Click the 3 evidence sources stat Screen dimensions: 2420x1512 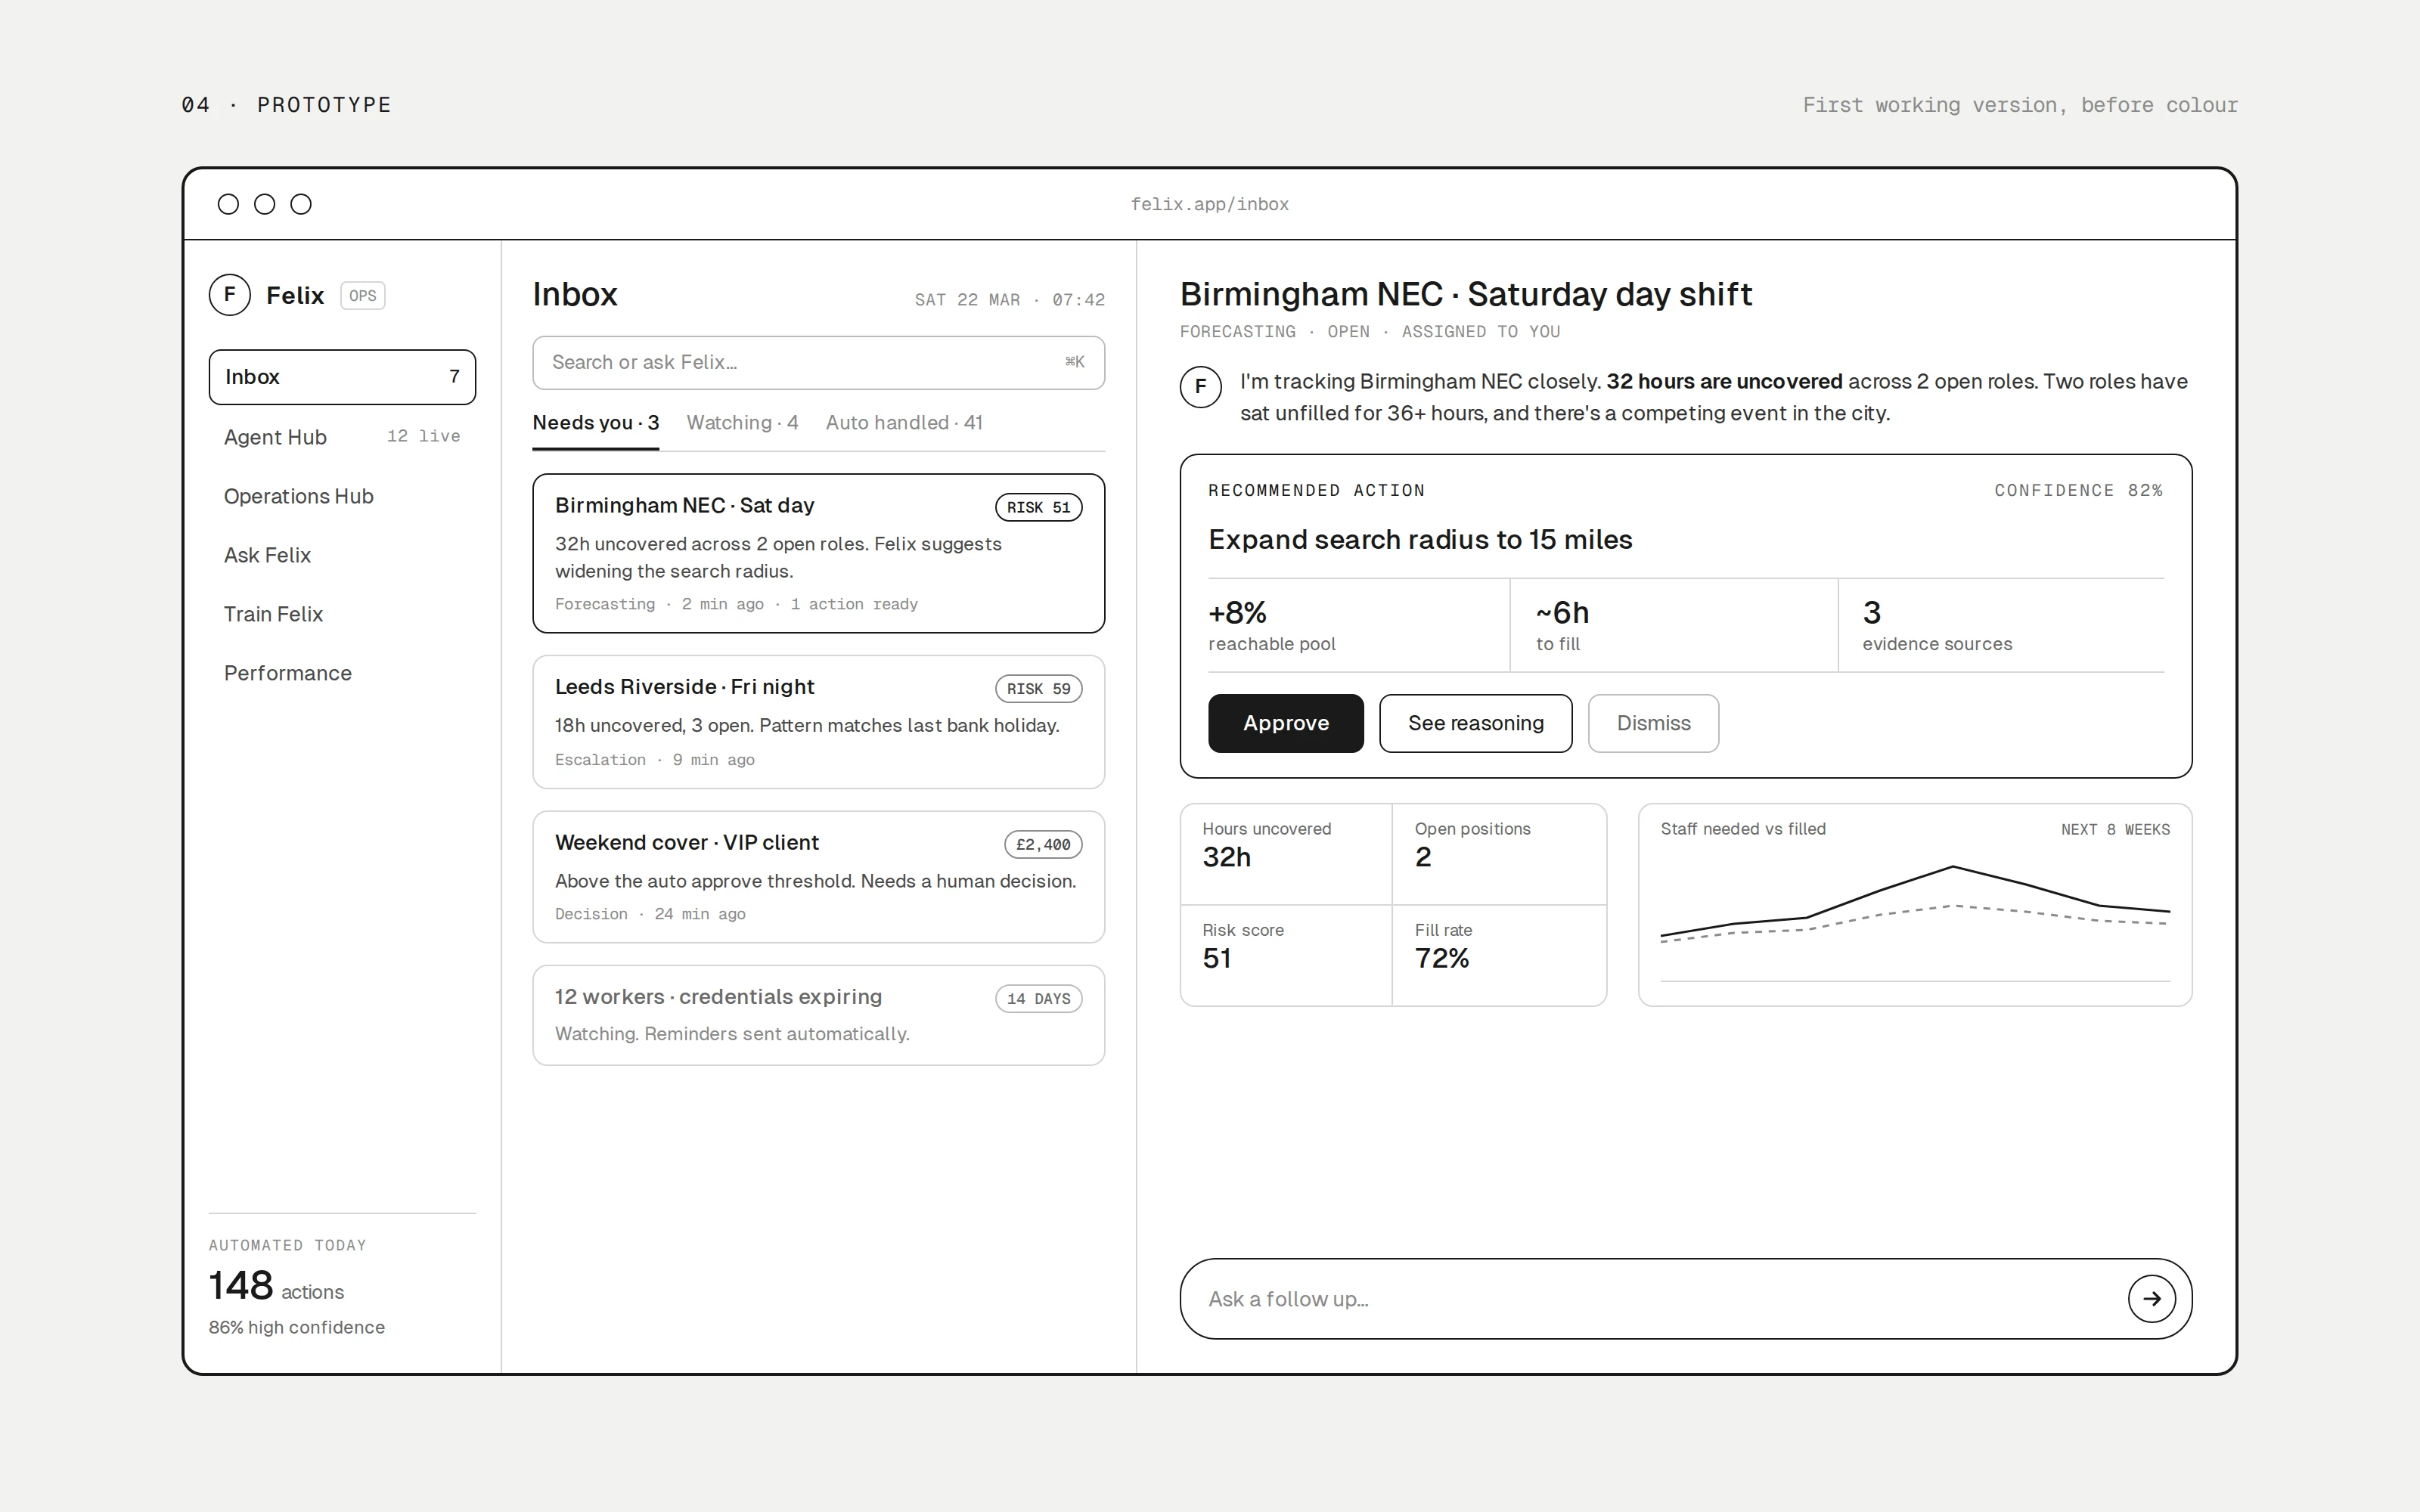coord(2002,625)
